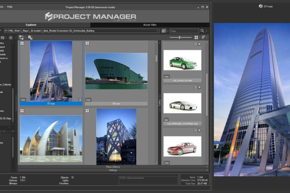Open dropdown beside the refresh icon
This screenshot has width=290, height=193.
pos(25,38)
